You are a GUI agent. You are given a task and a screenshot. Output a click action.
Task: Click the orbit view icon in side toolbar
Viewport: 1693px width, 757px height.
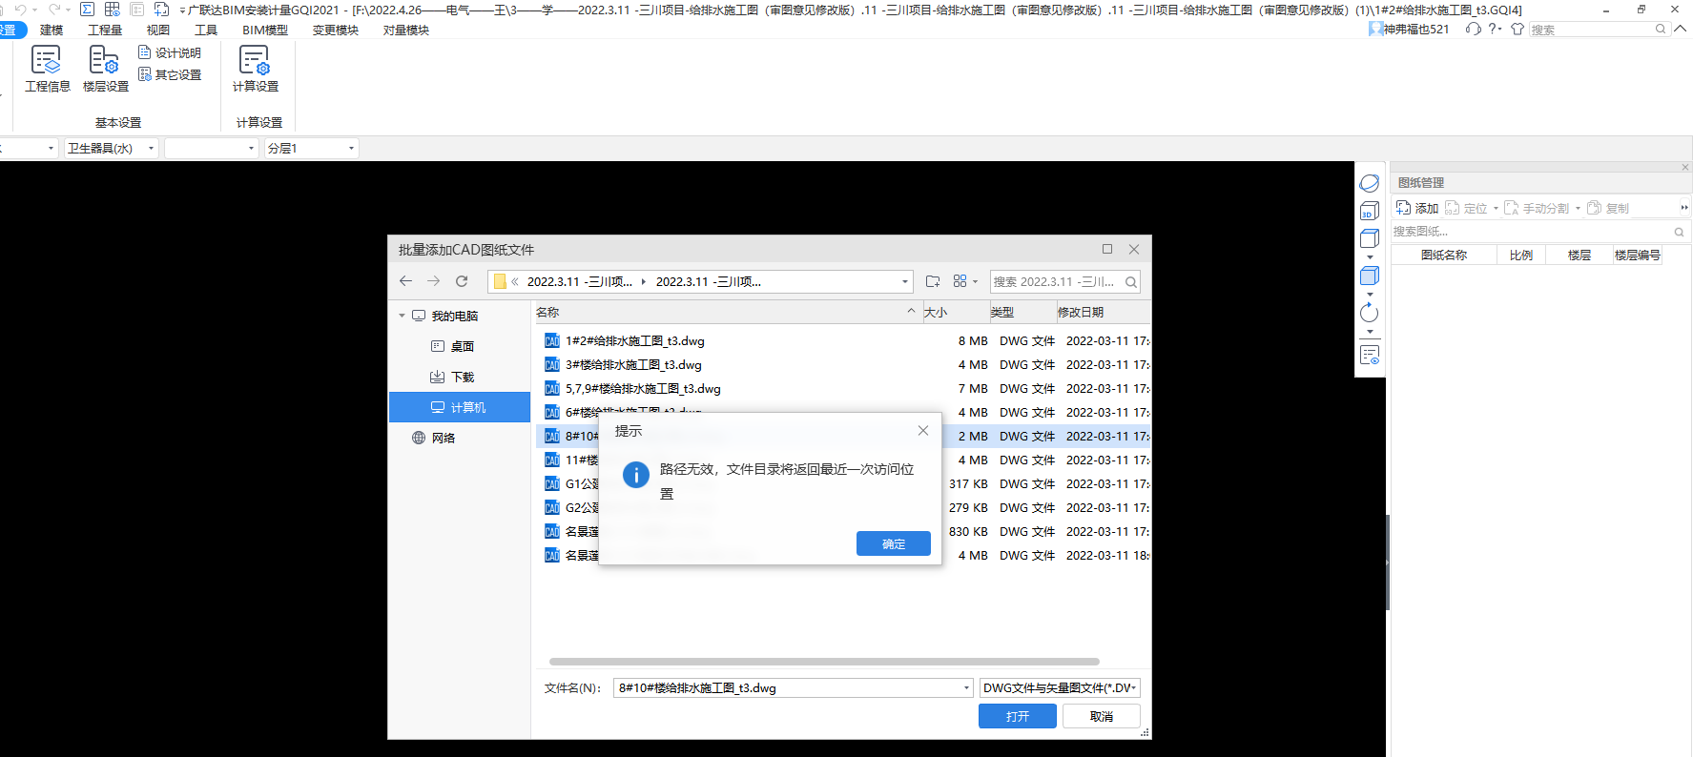[x=1370, y=183]
